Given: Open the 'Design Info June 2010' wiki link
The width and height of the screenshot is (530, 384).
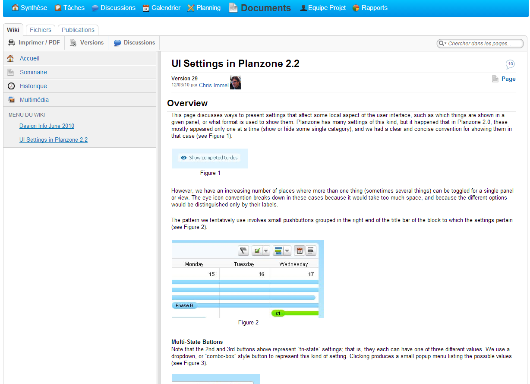Looking at the screenshot, I should (x=47, y=126).
